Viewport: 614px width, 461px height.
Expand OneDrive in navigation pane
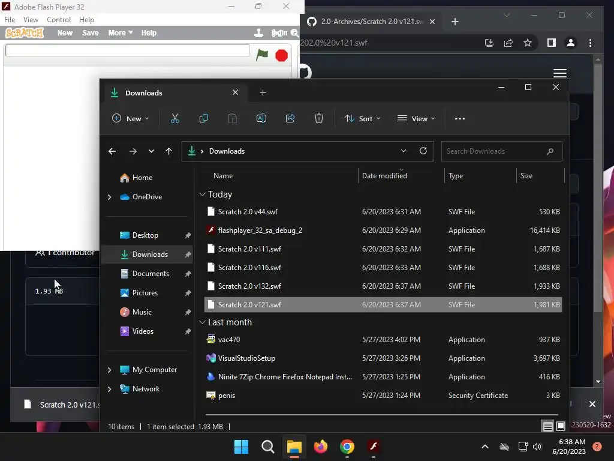point(109,197)
